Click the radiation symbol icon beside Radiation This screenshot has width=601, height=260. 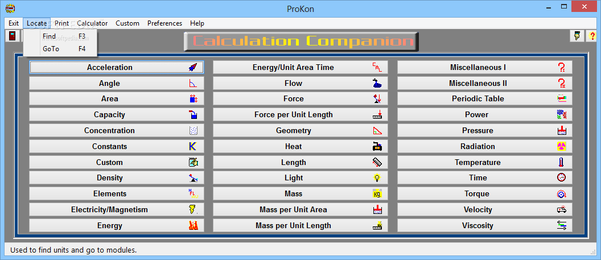[562, 146]
